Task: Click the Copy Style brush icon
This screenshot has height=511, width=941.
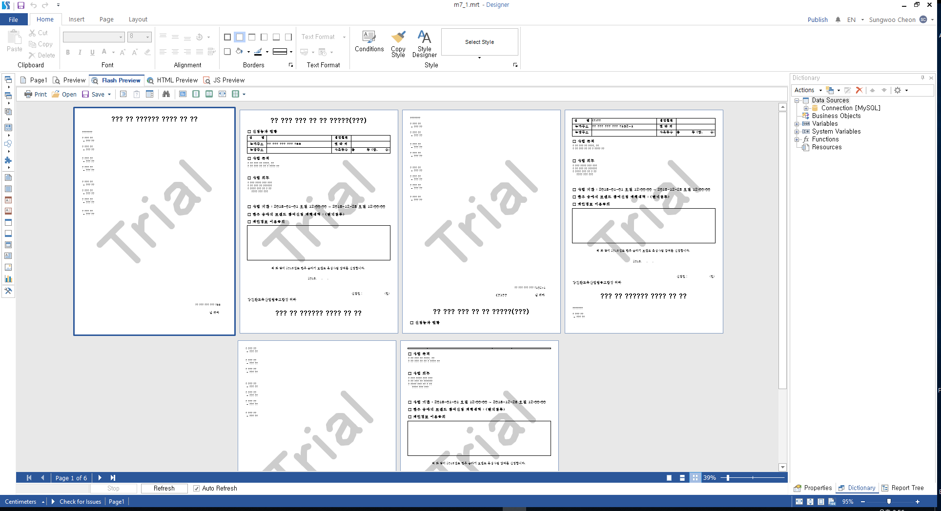Action: click(398, 37)
